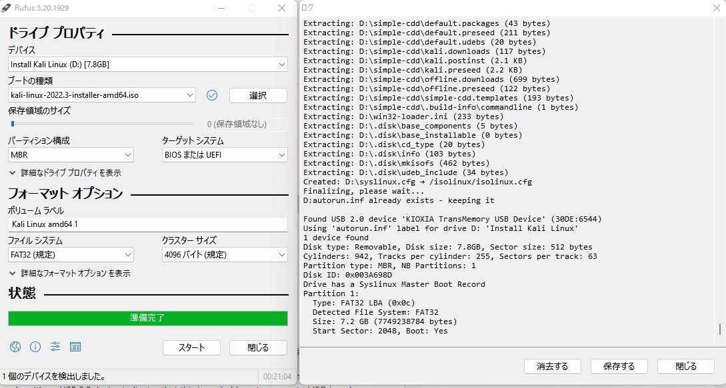Click the フォーマット オプション heading
The image size is (726, 388).
point(65,193)
